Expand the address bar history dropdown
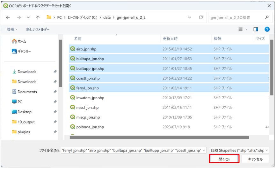This screenshot has width=276, height=169. point(190,18)
